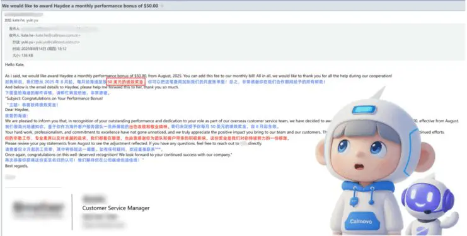This screenshot has width=467, height=236.
Task: Select the sent time '18:12' entry
Action: (x=62, y=49)
